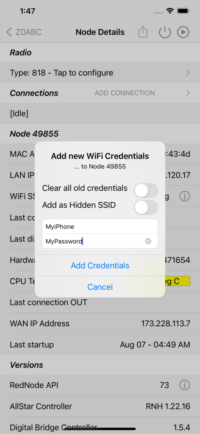
Task: Cancel the WiFi credentials dialog
Action: tap(100, 287)
